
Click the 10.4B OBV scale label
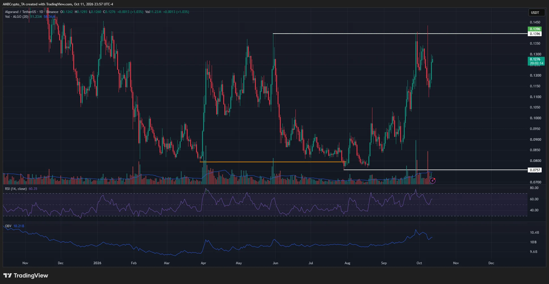point(534,233)
